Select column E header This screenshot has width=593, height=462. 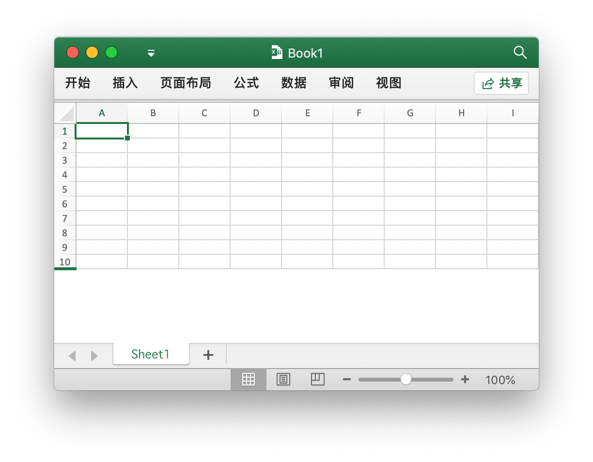307,113
